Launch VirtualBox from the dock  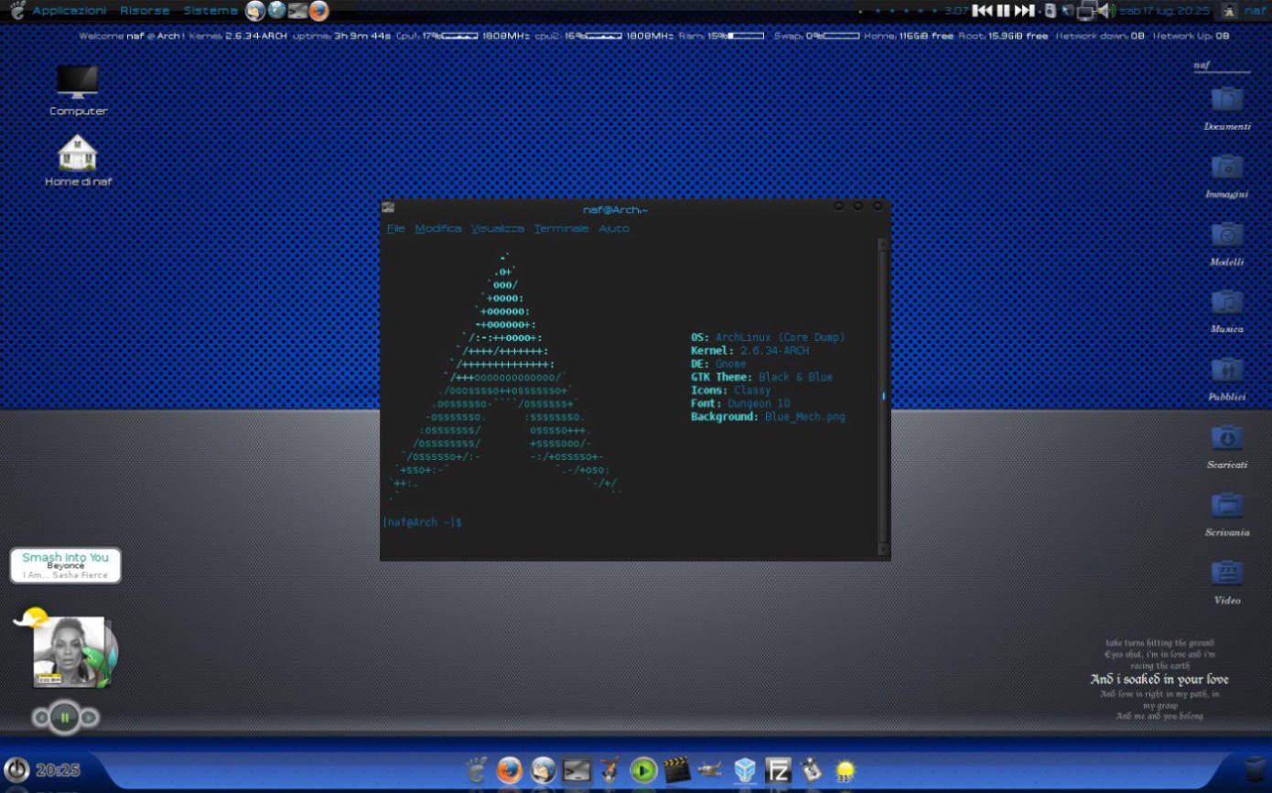(x=745, y=770)
